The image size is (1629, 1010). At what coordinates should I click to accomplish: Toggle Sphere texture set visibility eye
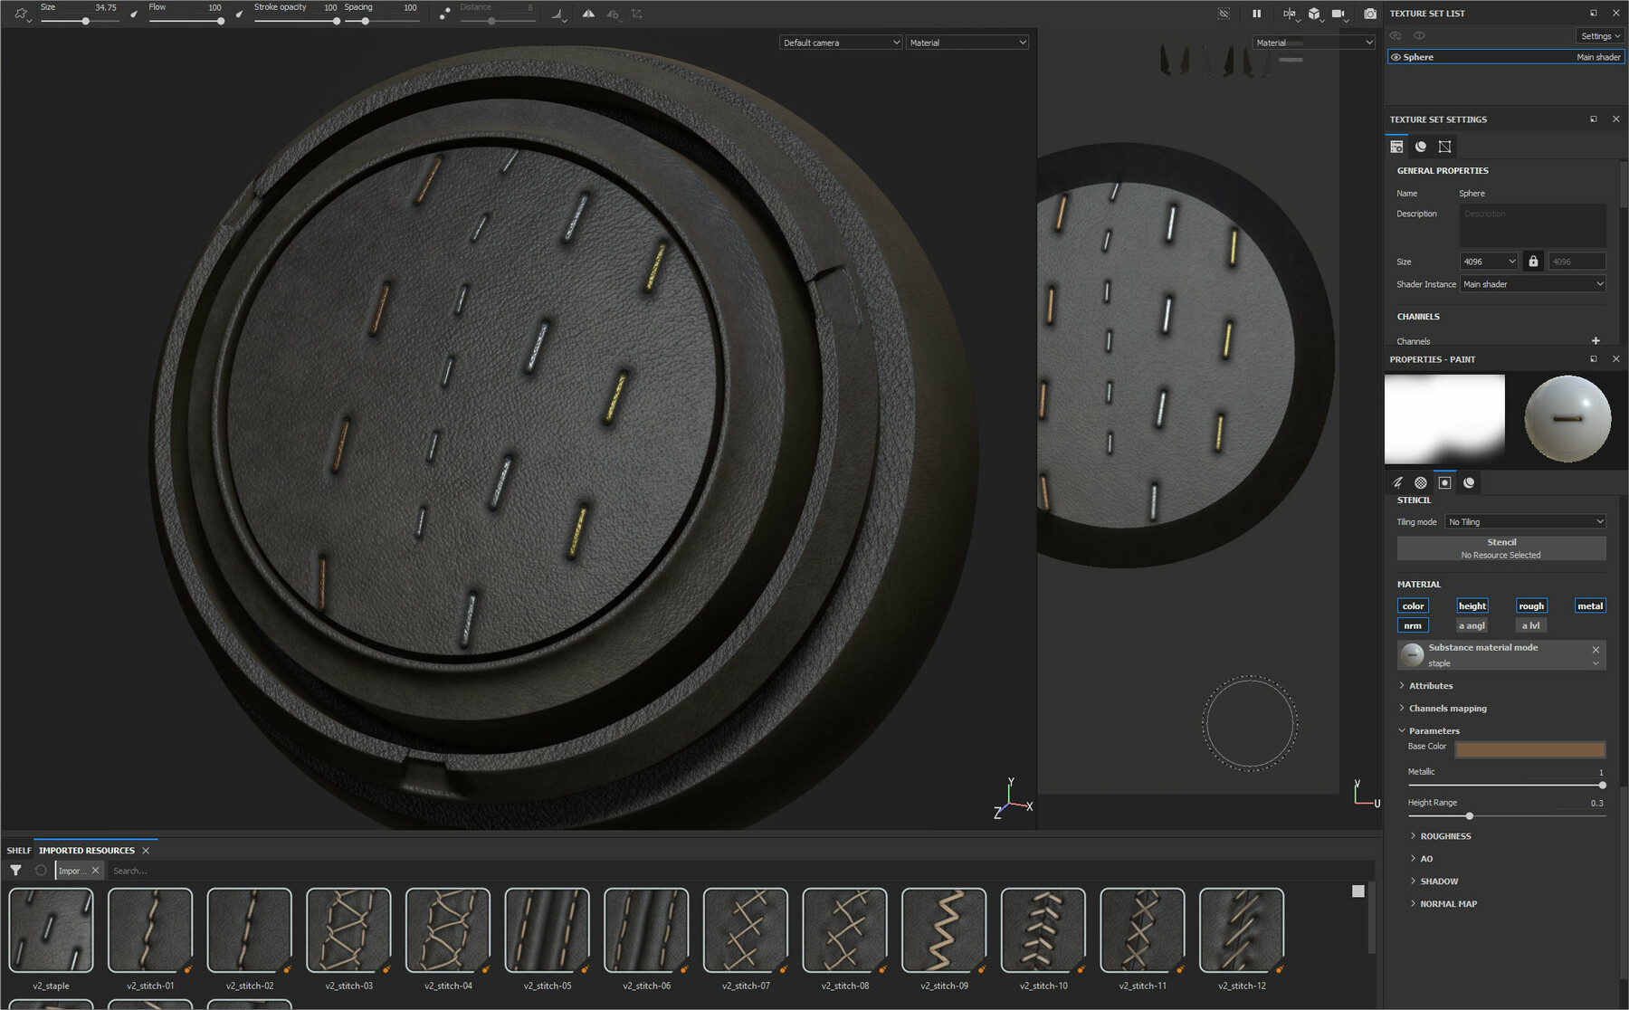pos(1396,57)
